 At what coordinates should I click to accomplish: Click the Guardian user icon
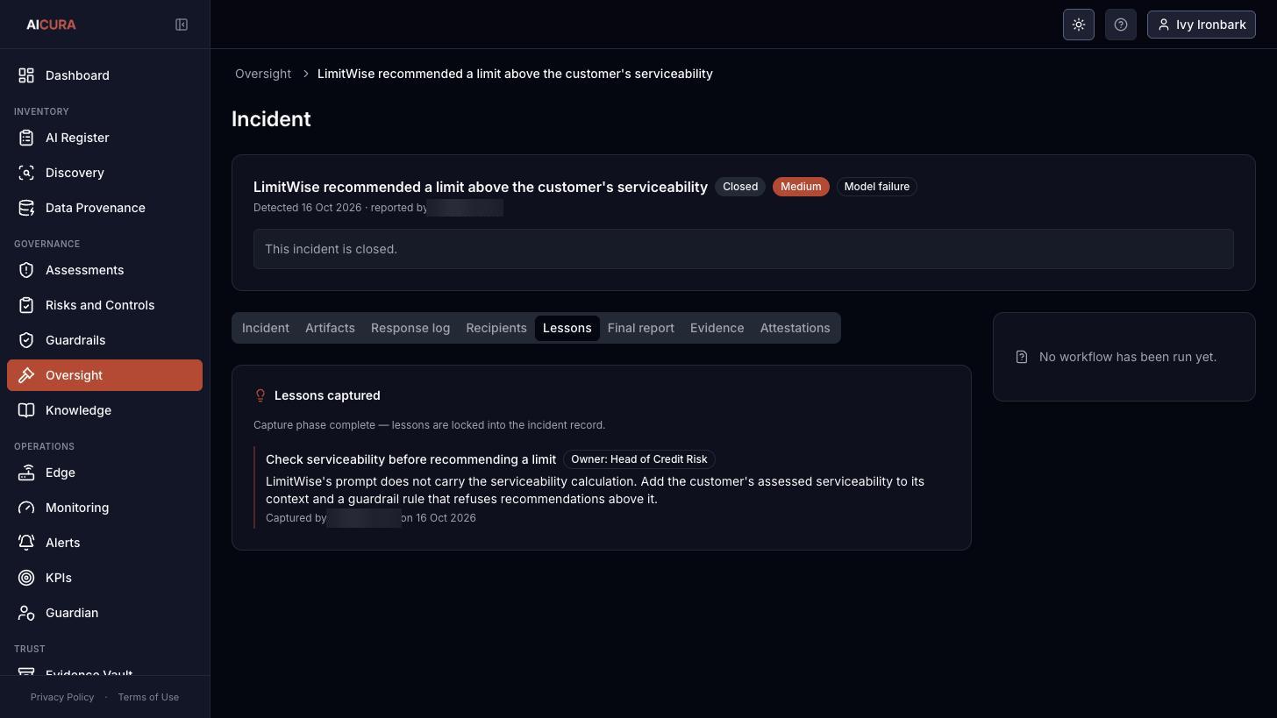[x=26, y=613]
